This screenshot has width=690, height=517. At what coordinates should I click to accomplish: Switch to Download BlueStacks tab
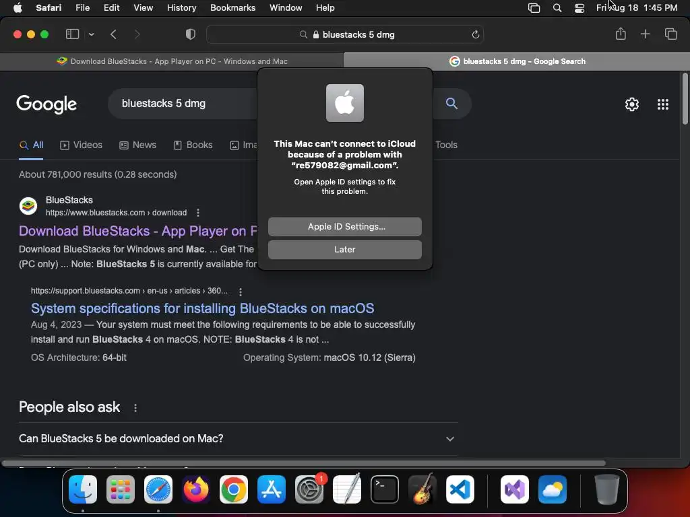click(172, 61)
